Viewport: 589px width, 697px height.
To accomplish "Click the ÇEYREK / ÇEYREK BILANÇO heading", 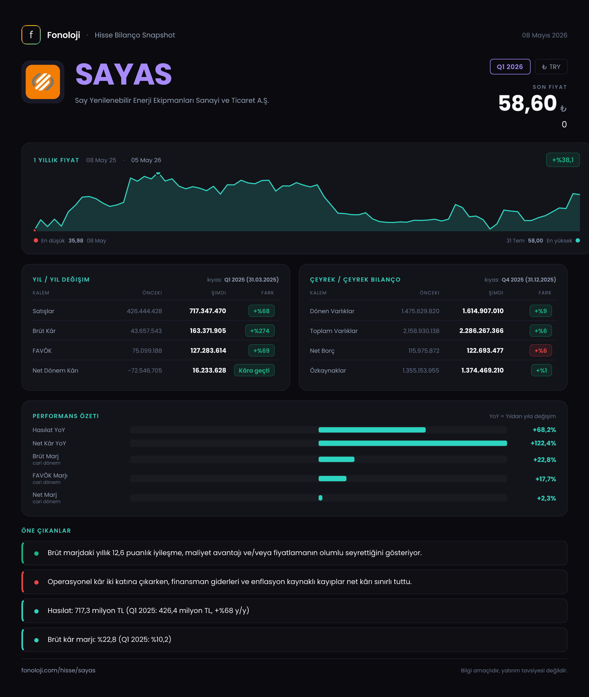I will [x=355, y=280].
